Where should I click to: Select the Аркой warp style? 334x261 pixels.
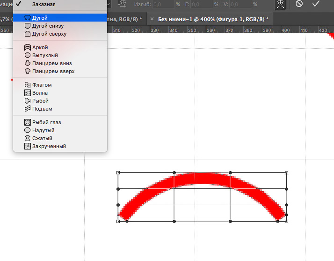(x=60, y=47)
